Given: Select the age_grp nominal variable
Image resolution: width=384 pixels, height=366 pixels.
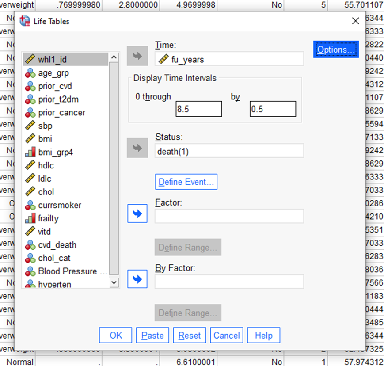Looking at the screenshot, I should point(53,73).
